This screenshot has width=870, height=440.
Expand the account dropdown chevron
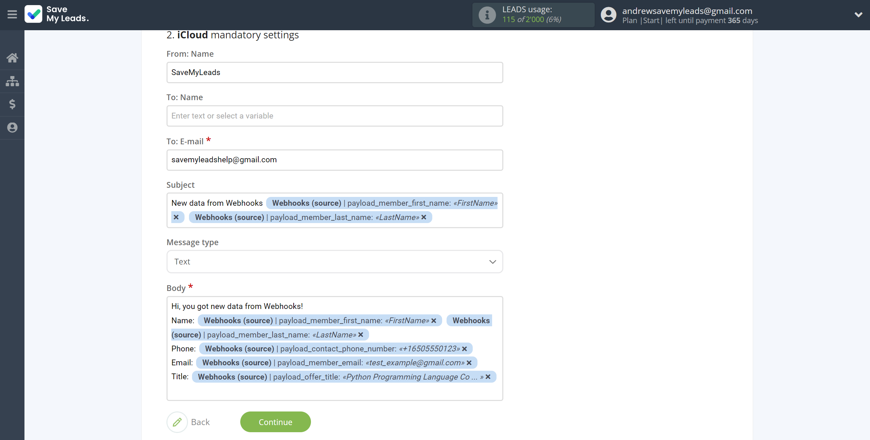tap(858, 15)
